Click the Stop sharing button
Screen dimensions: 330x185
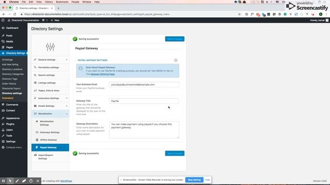tap(194, 180)
